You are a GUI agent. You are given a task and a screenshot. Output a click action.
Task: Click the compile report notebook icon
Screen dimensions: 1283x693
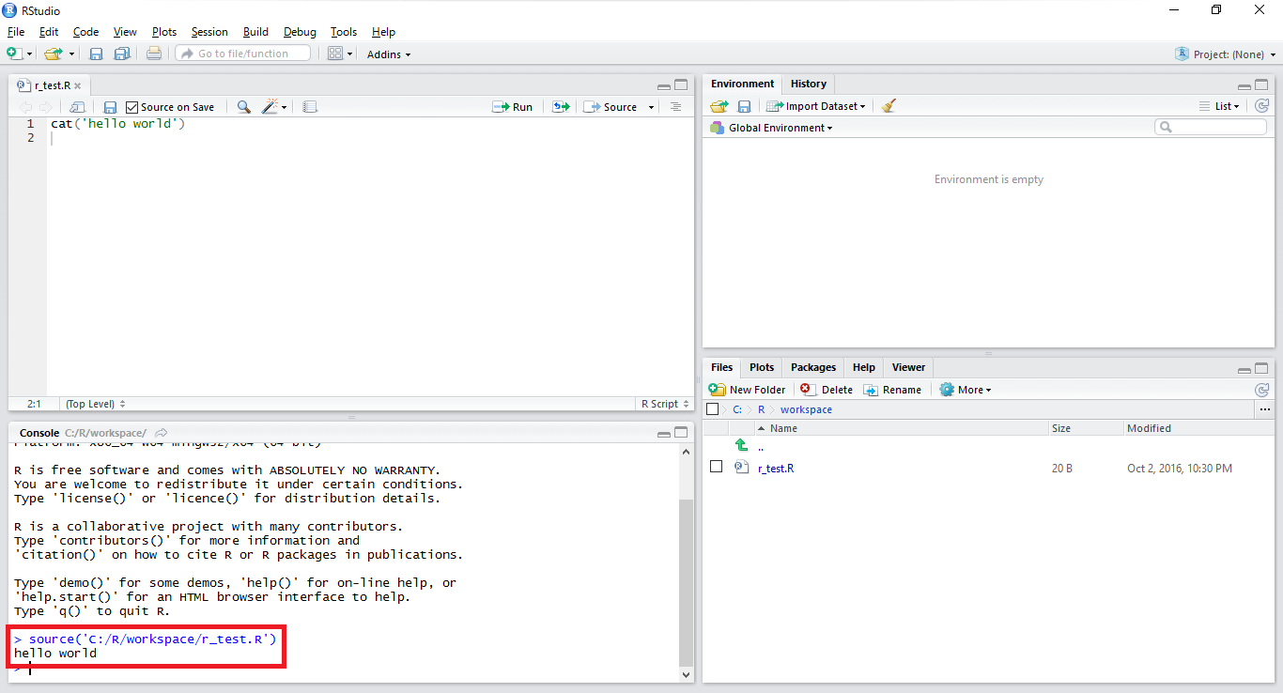pyautogui.click(x=310, y=107)
